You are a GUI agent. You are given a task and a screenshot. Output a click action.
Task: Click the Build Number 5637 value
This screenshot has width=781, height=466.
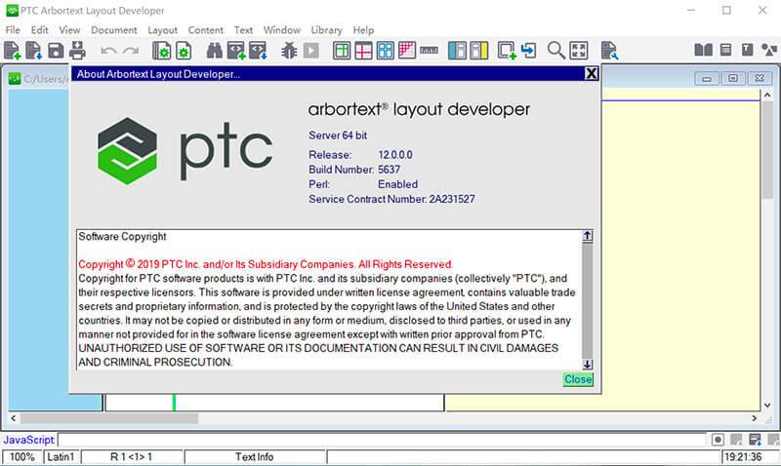(389, 170)
